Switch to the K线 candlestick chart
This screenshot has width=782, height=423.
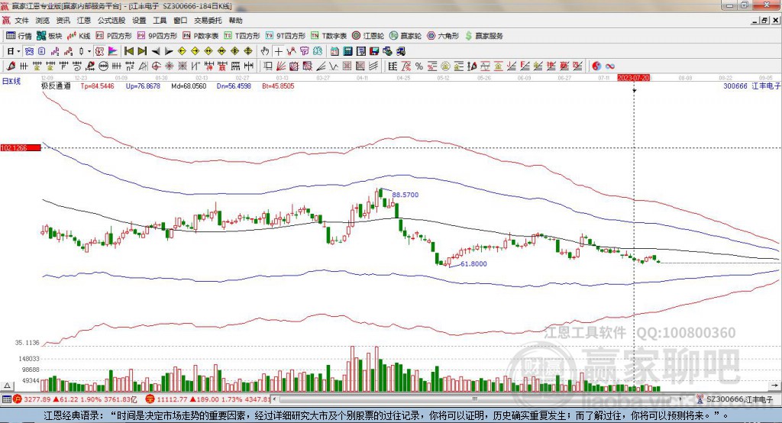[x=80, y=36]
